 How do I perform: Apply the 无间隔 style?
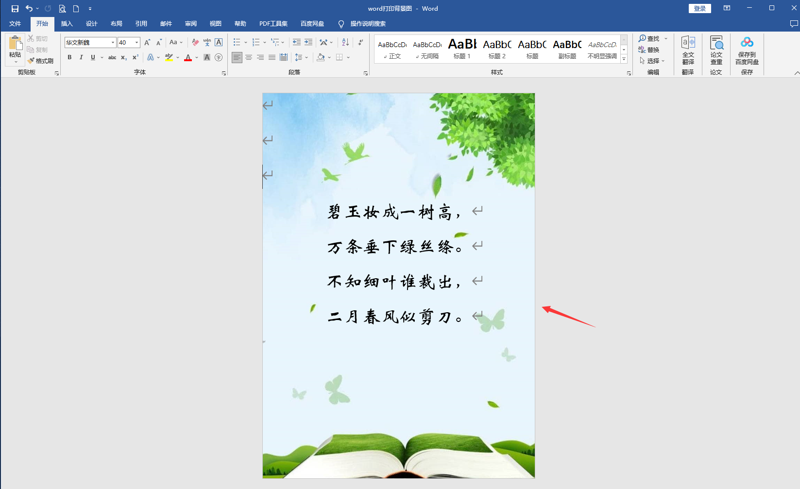pyautogui.click(x=427, y=49)
